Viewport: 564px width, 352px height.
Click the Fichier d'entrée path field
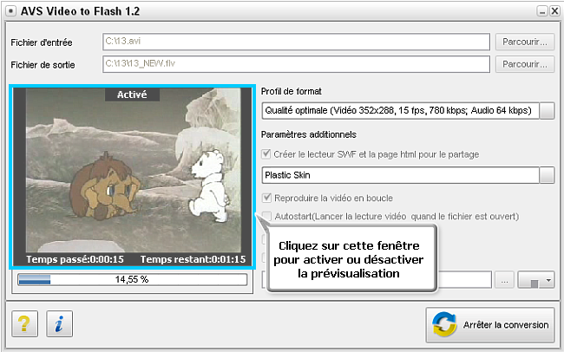tap(296, 42)
